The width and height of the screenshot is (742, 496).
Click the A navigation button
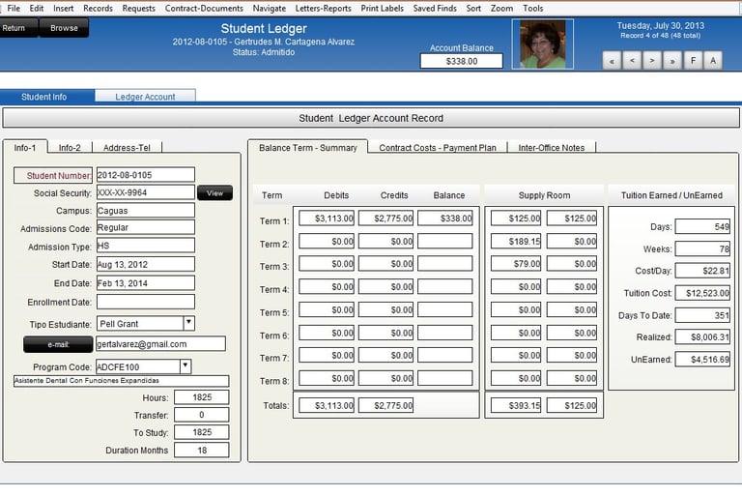(713, 61)
